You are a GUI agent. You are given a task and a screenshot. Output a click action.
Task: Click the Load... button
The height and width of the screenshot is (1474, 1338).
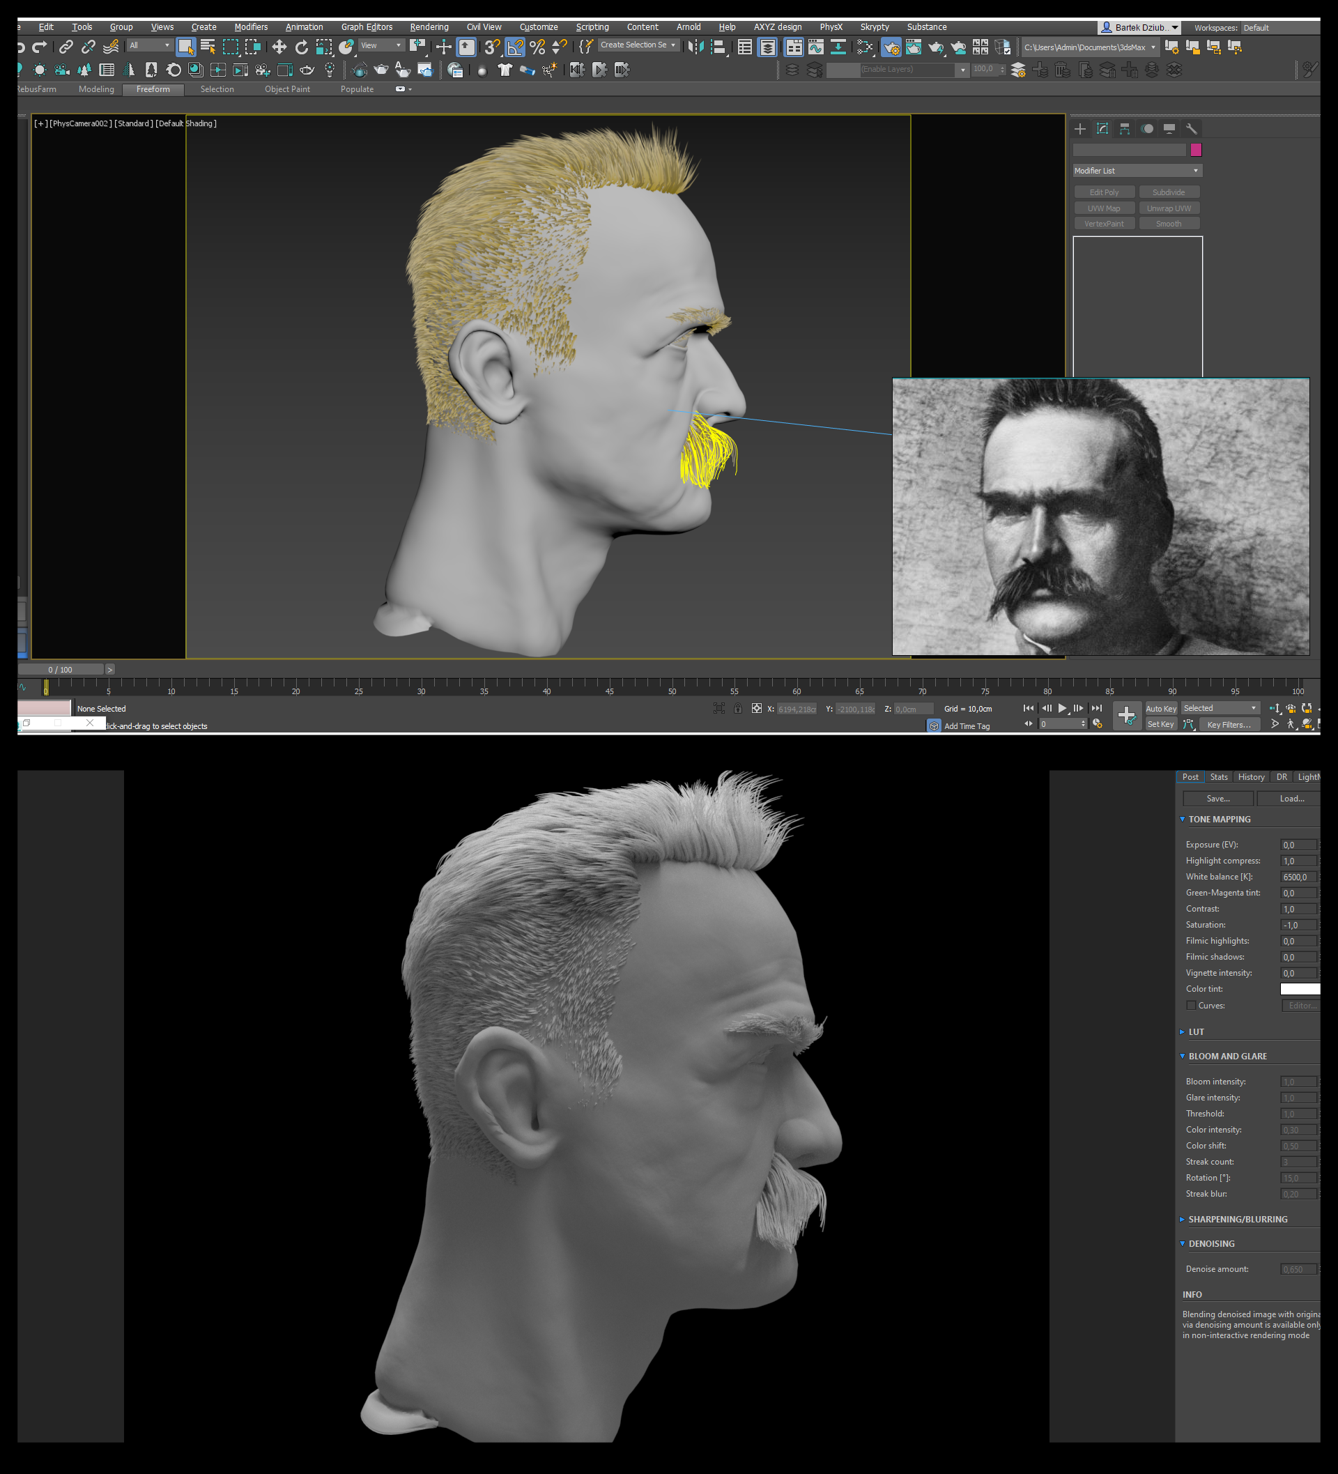pos(1291,799)
